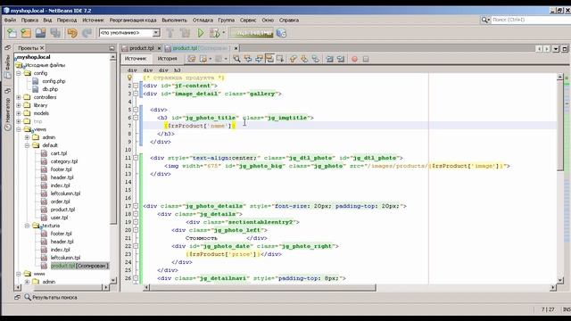Viewport: 571px width, 321px height.
Task: Click the editor vertical scrollbar thumb
Action: pos(560,126)
